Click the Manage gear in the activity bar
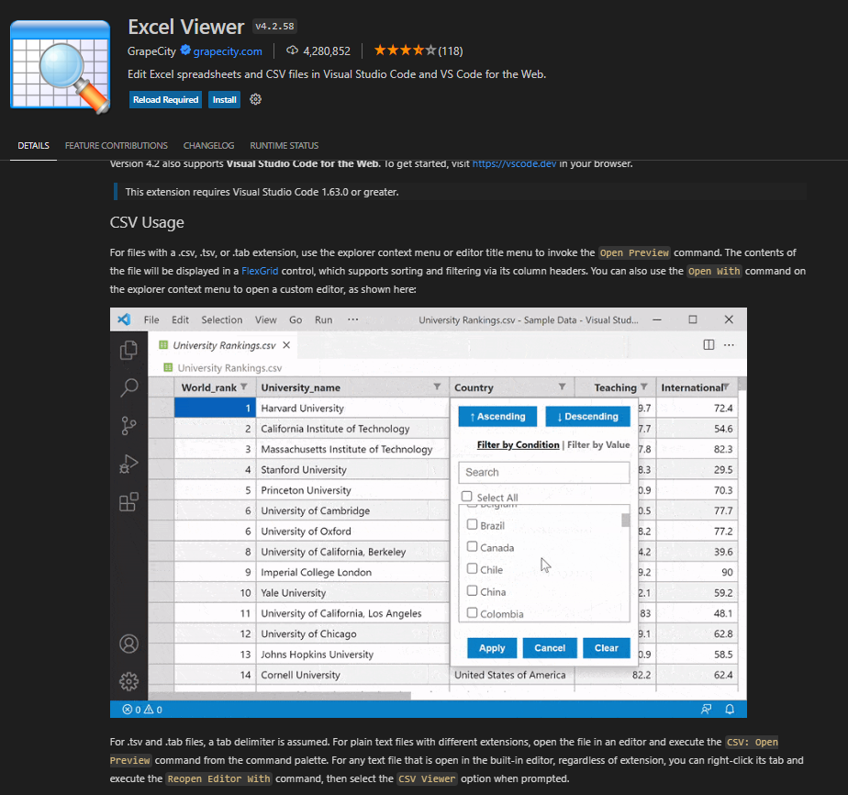848x795 pixels. pyautogui.click(x=128, y=681)
